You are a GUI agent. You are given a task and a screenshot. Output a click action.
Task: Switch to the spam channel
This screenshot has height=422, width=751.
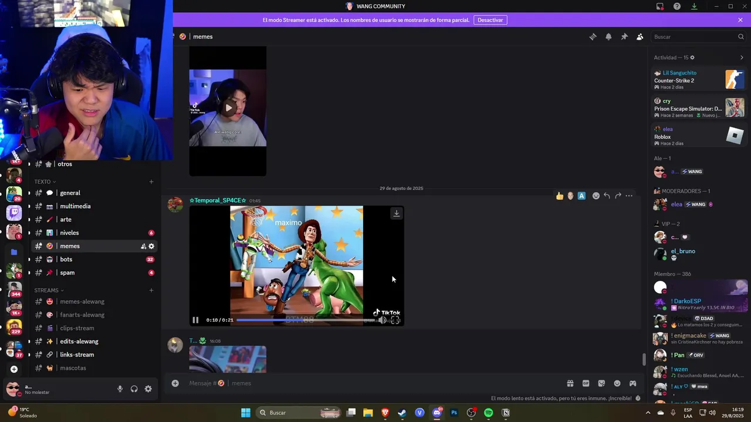(x=94, y=273)
